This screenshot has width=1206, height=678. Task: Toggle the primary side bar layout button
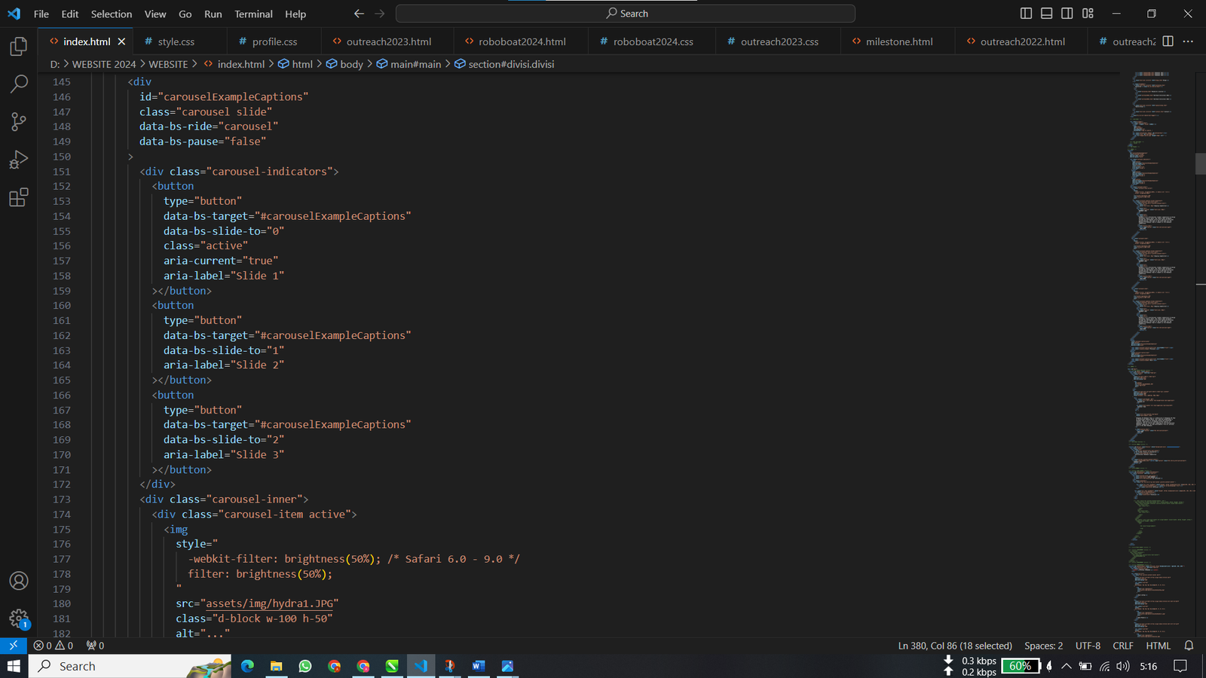[1026, 14]
